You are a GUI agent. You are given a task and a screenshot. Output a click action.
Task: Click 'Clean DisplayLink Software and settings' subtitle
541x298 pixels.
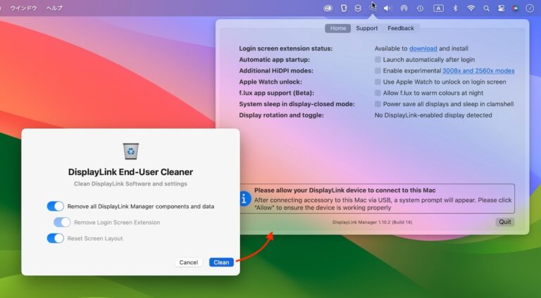click(130, 183)
